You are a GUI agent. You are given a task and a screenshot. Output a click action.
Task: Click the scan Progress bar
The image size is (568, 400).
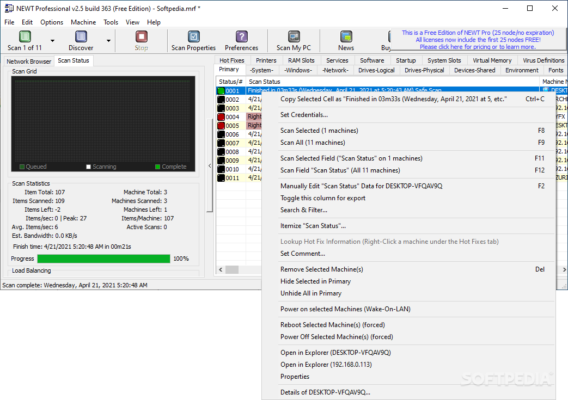click(x=103, y=259)
